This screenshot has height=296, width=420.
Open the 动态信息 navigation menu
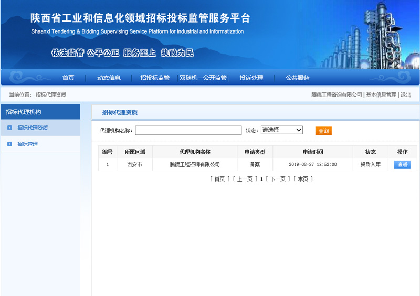click(x=109, y=78)
